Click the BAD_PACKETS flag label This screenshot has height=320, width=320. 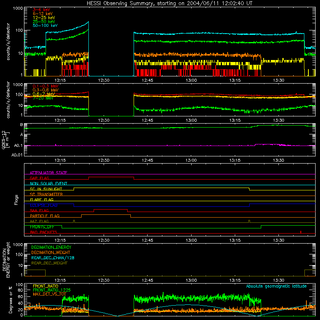click(44, 232)
